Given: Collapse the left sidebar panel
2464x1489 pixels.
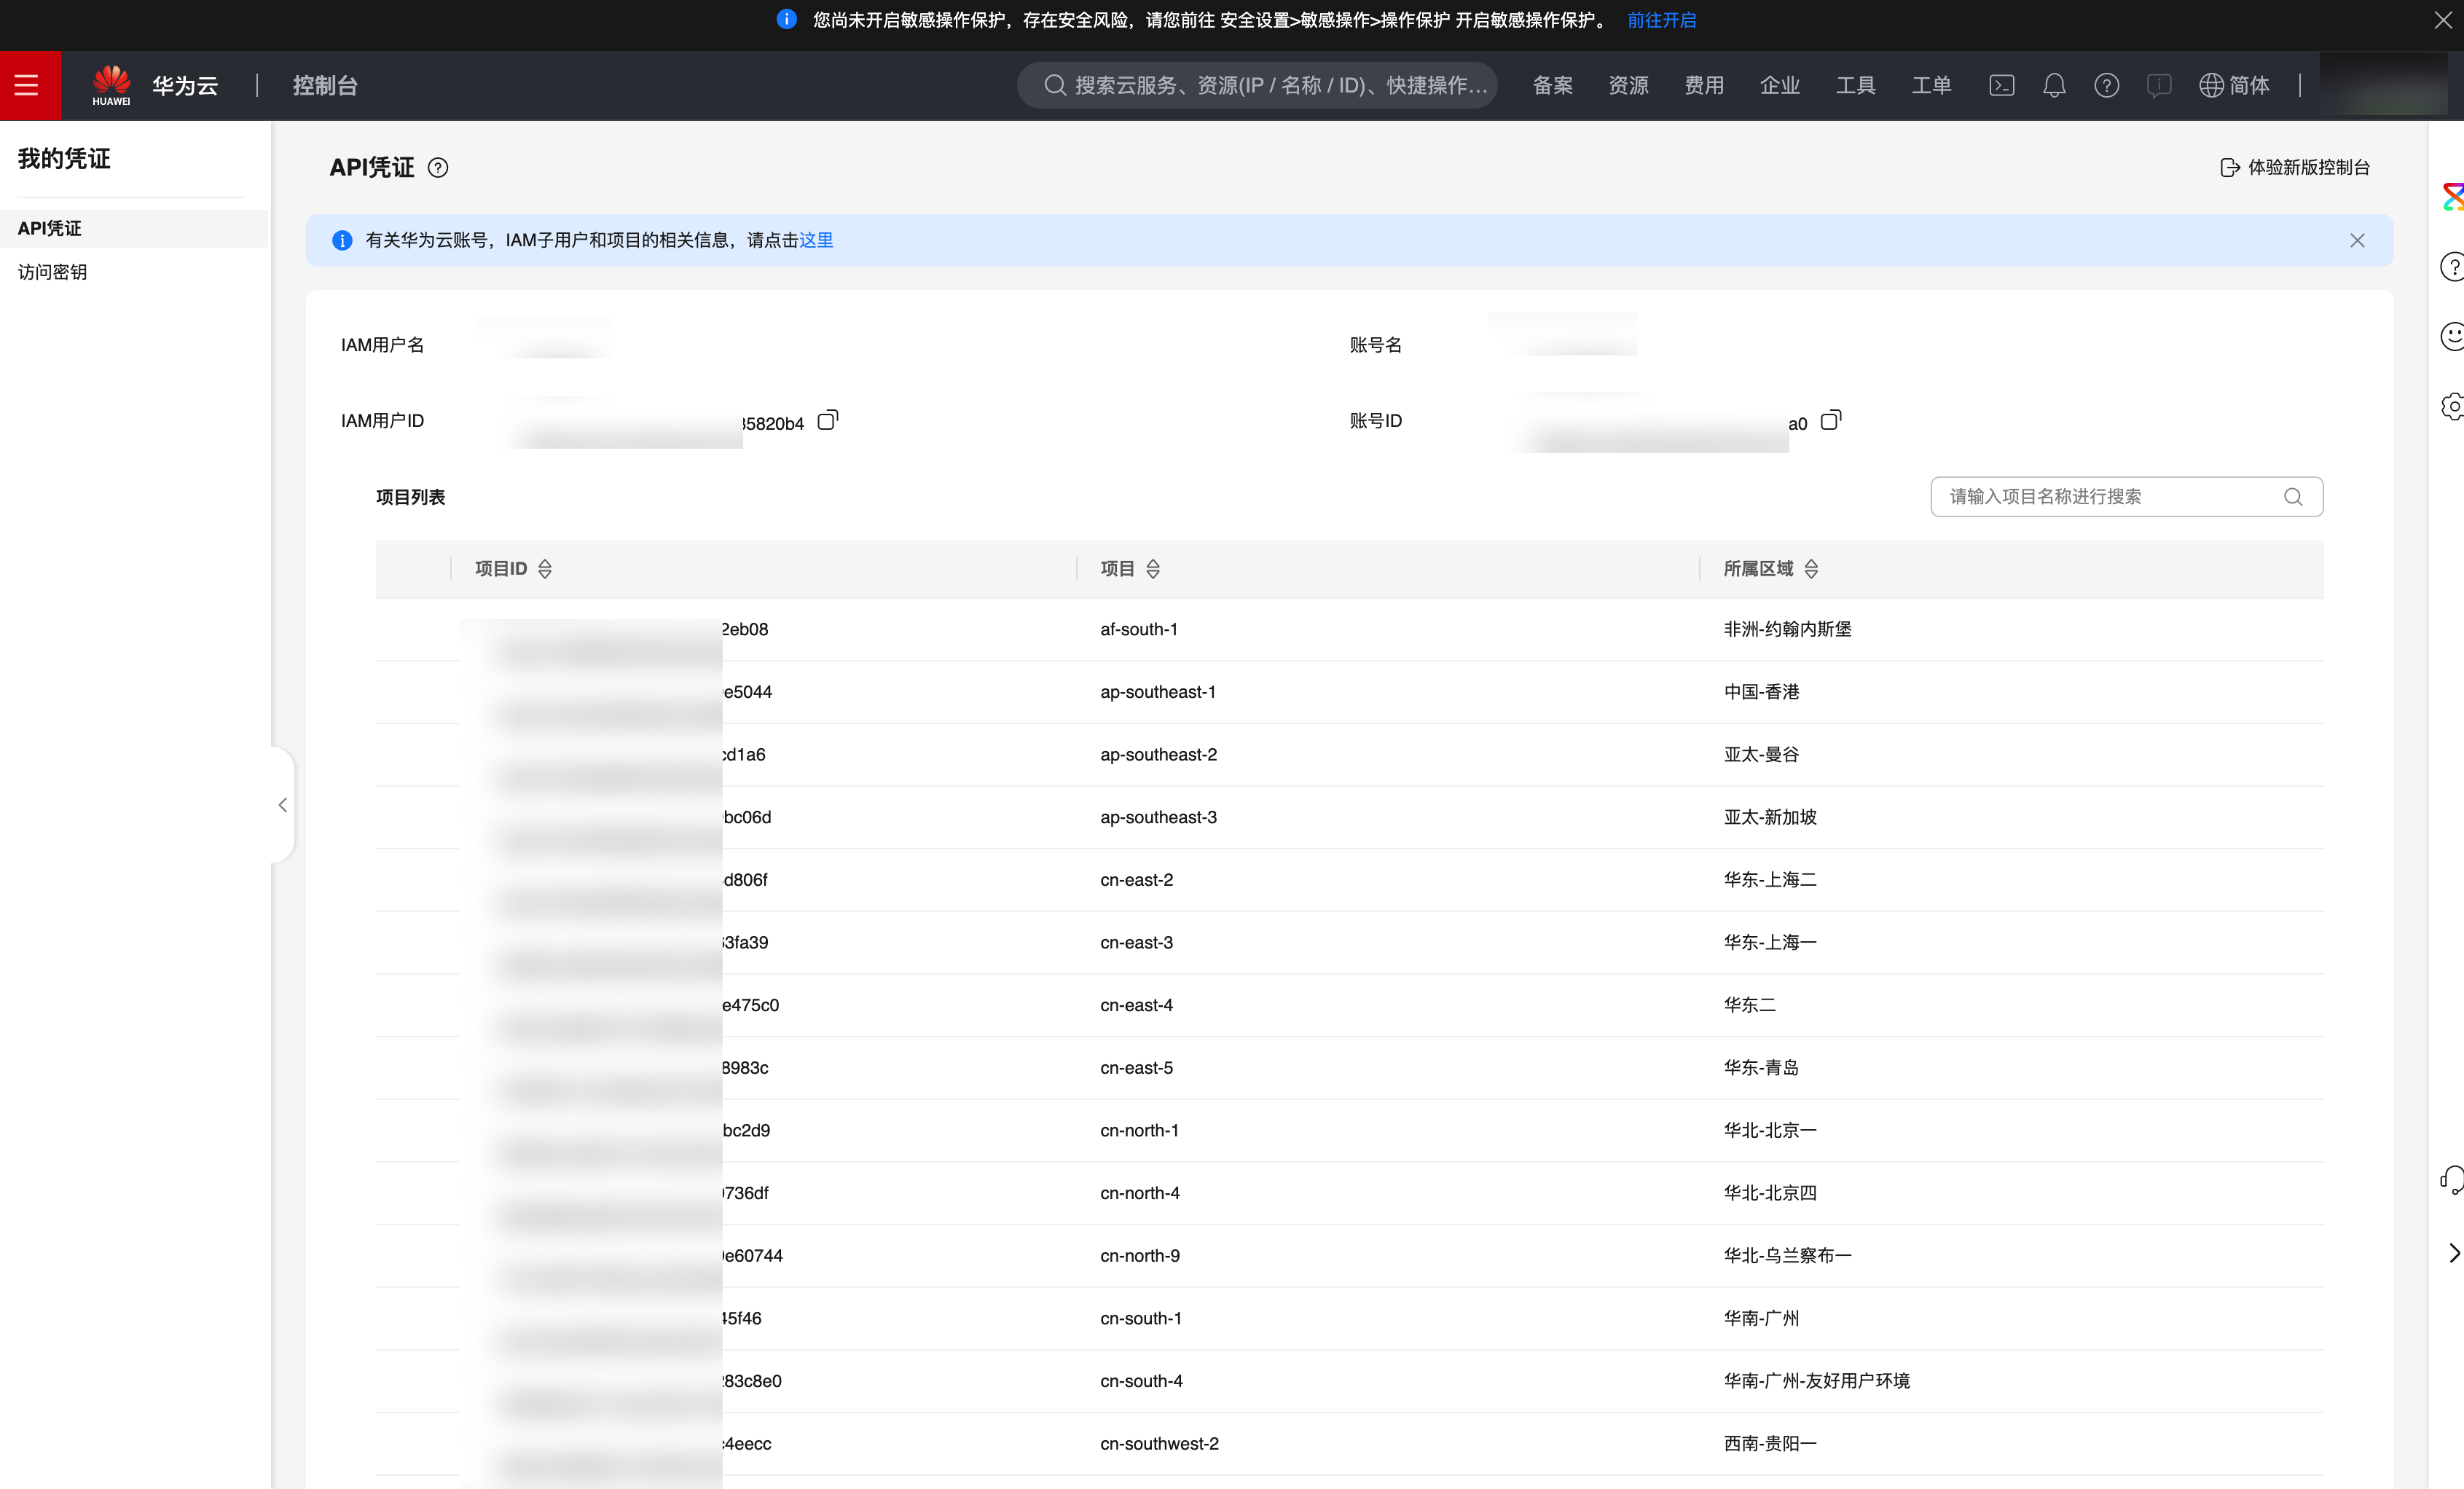Looking at the screenshot, I should tap(283, 805).
